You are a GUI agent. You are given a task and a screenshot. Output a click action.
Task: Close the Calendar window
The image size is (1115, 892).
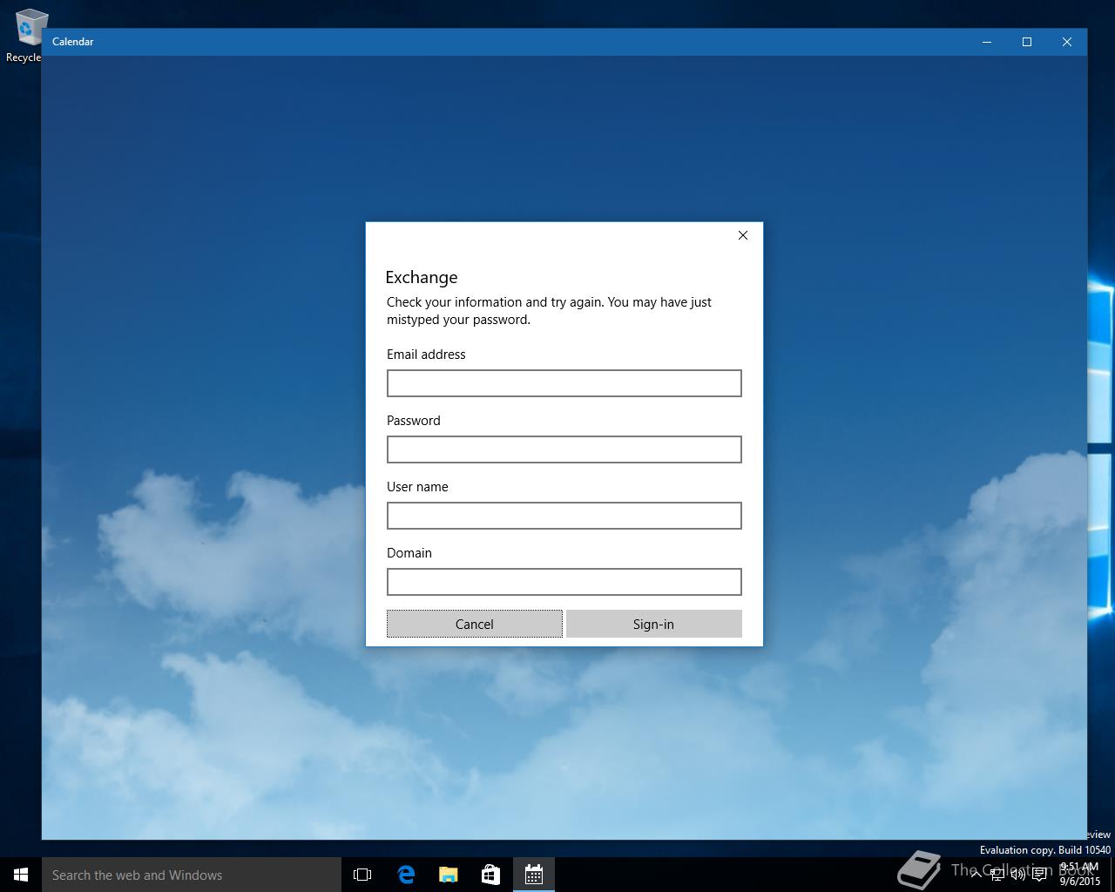(1067, 42)
